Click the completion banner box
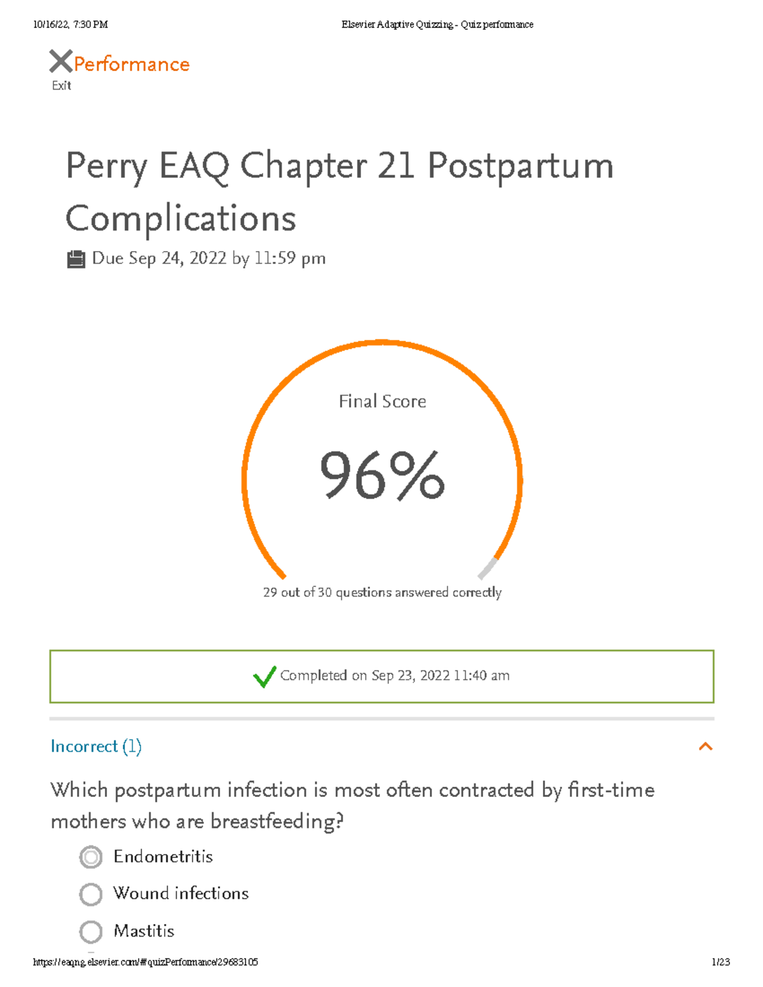Image resolution: width=763 pixels, height=987 pixels. (x=381, y=676)
